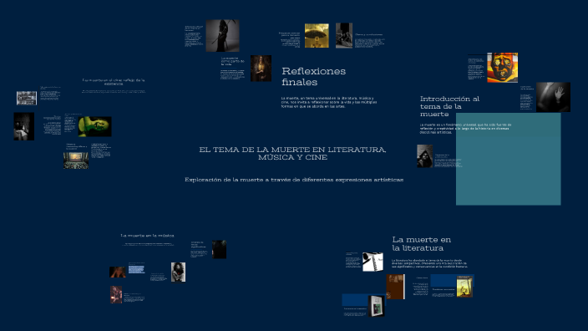Open the notebook and pen illustration
The height and width of the screenshot is (331, 588).
point(373,262)
